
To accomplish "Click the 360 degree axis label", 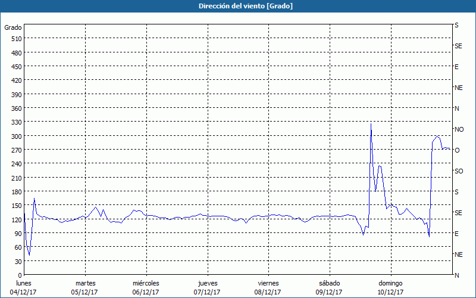I will pos(15,108).
